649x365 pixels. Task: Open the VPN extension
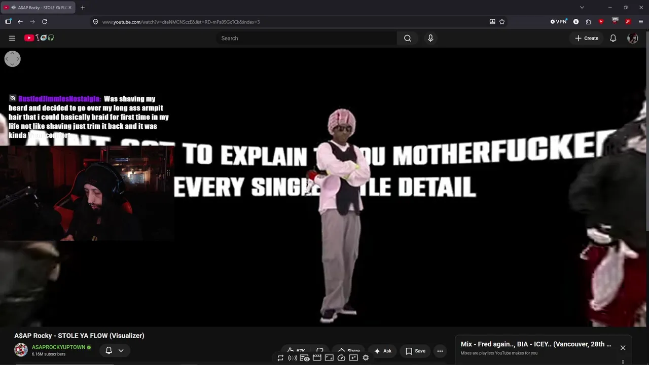point(559,22)
